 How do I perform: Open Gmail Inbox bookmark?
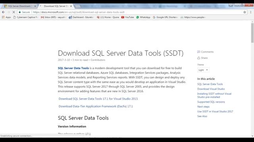point(53,17)
